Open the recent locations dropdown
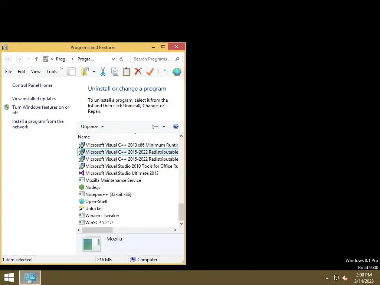The width and height of the screenshot is (380, 285). (x=28, y=59)
